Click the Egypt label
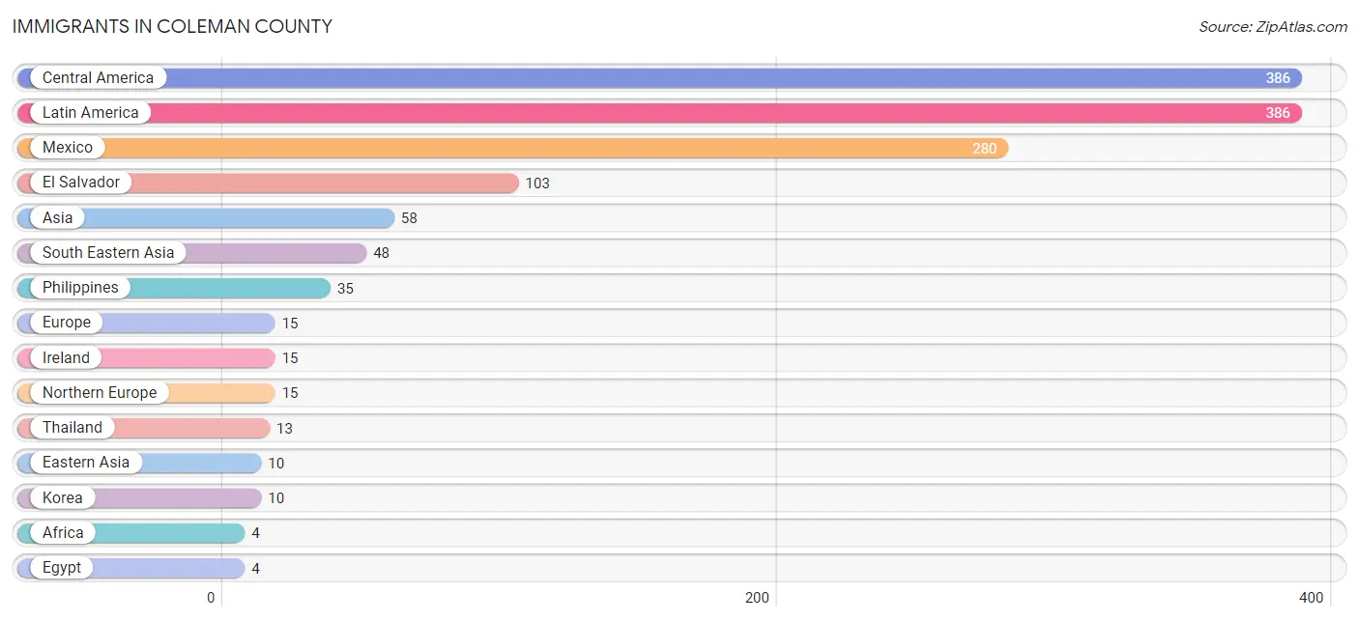This screenshot has height=621, width=1359. 62,567
